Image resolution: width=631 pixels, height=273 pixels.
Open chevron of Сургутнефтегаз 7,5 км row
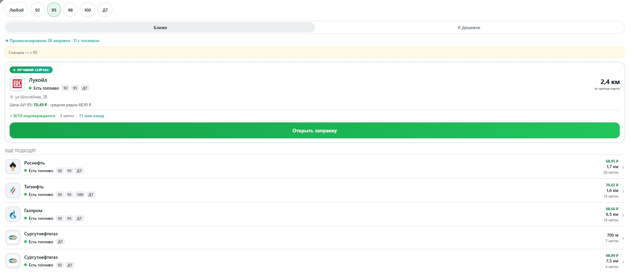click(623, 262)
